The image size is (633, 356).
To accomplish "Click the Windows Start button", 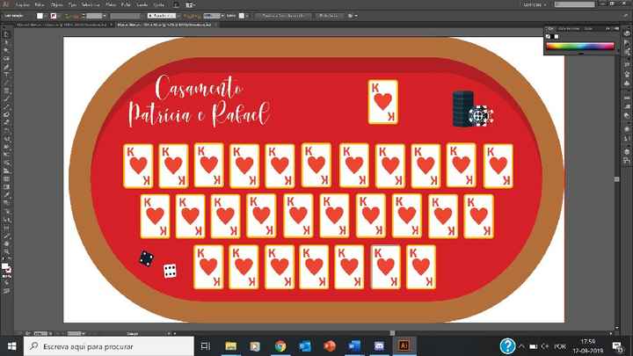I will click(x=11, y=345).
